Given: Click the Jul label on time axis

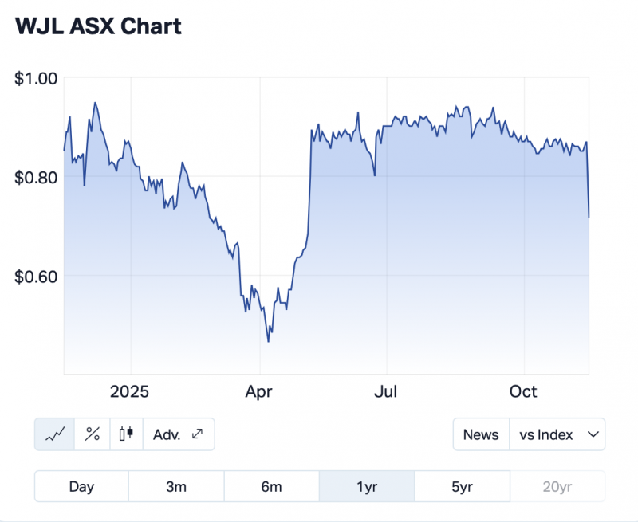Looking at the screenshot, I should tap(386, 391).
